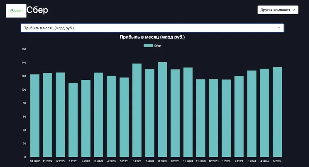Select the bar for 1.2023
309x167 pixels.
(x=73, y=120)
